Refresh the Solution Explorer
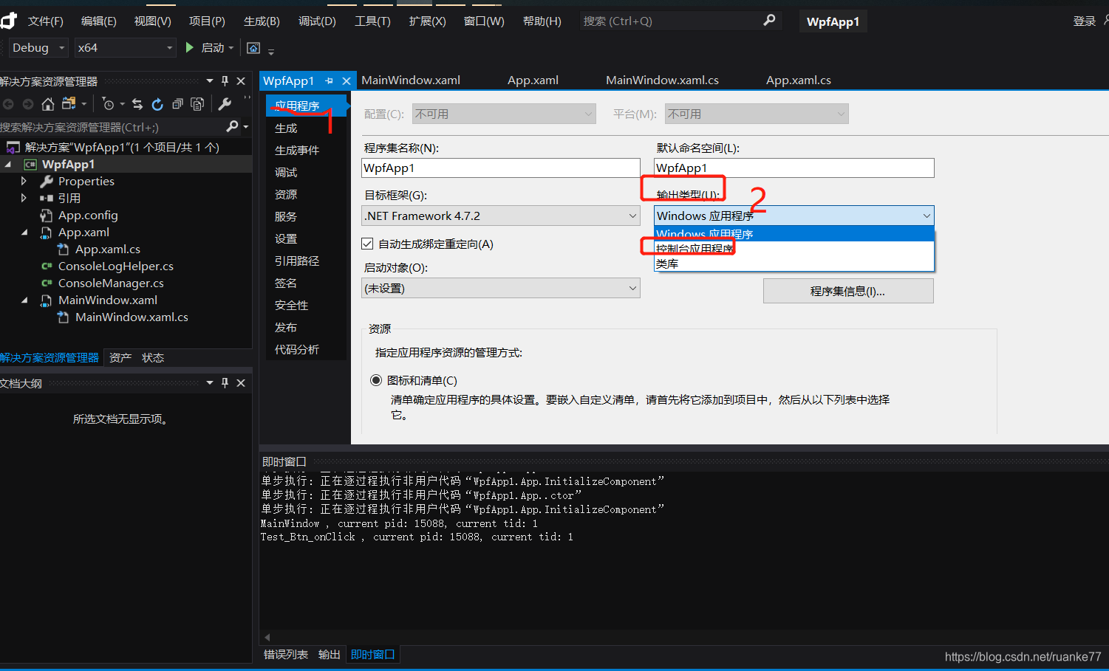Viewport: 1109px width, 671px height. point(157,104)
